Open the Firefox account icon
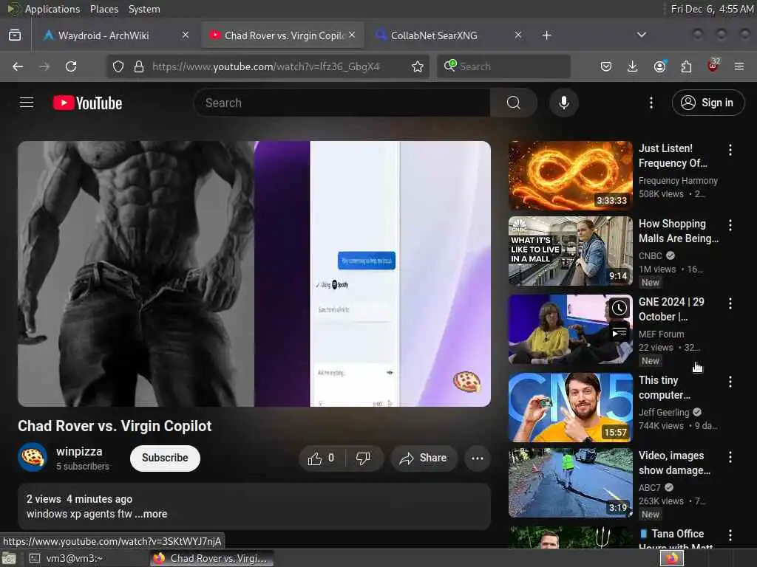The image size is (757, 567). coord(659,66)
